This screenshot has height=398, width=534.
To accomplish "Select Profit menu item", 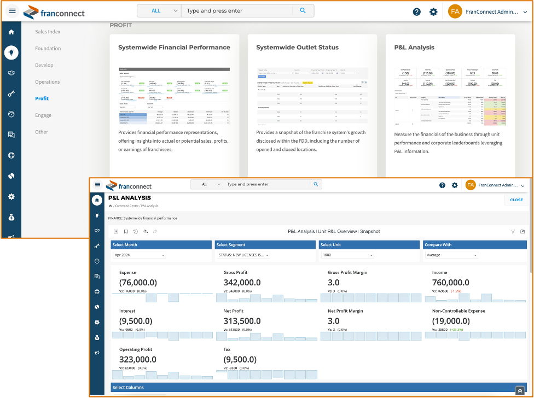I will [x=42, y=98].
